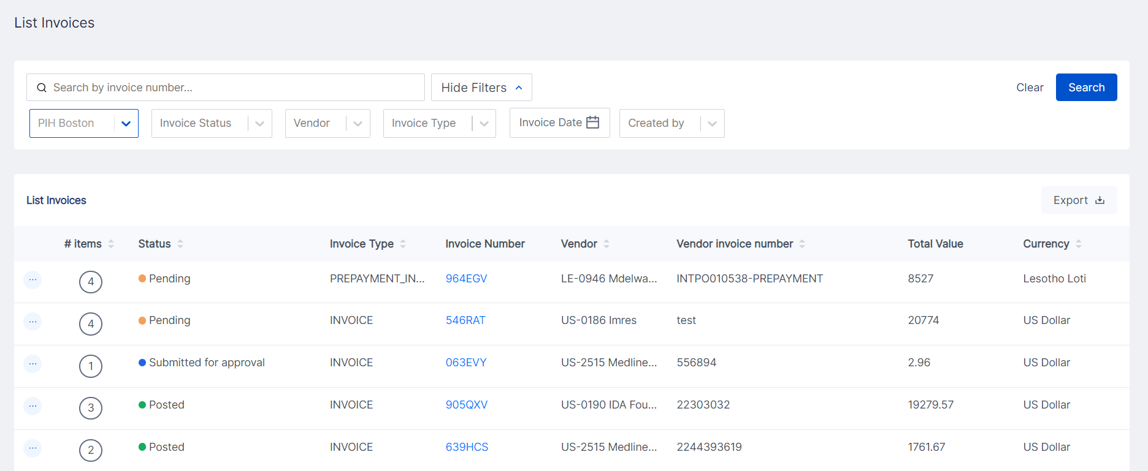Screen dimensions: 1148x471
Task: Click Pending status of invoice 546RAT
Action: [164, 320]
